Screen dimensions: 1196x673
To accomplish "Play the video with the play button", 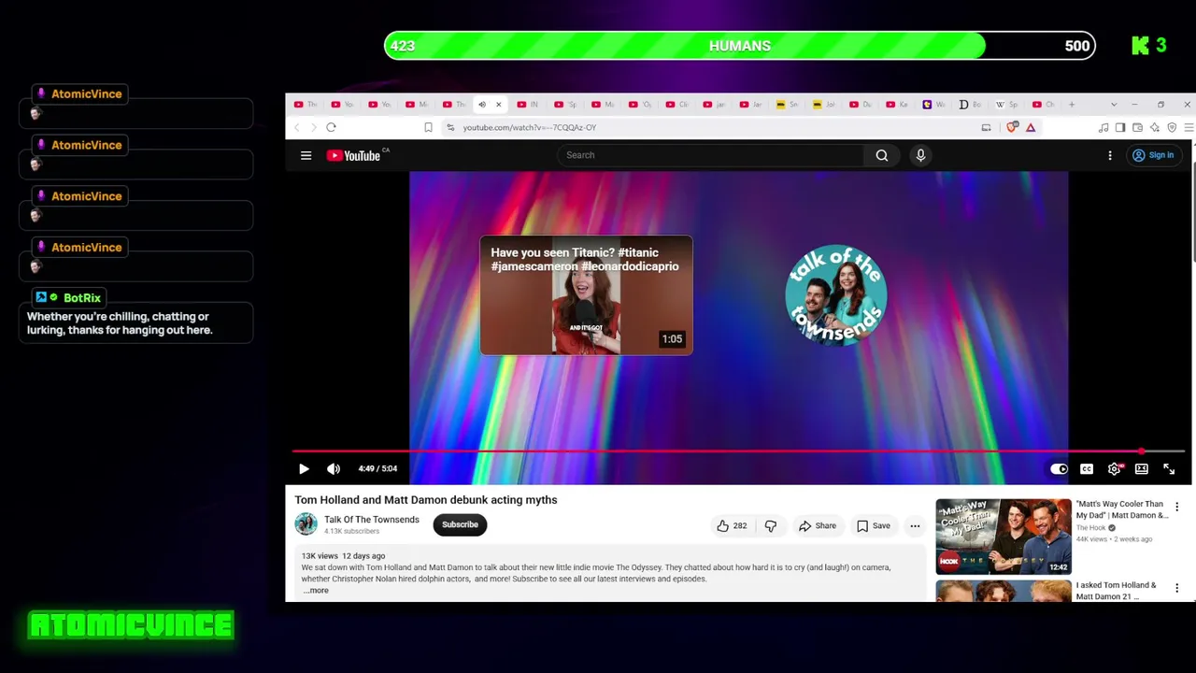I will point(304,468).
